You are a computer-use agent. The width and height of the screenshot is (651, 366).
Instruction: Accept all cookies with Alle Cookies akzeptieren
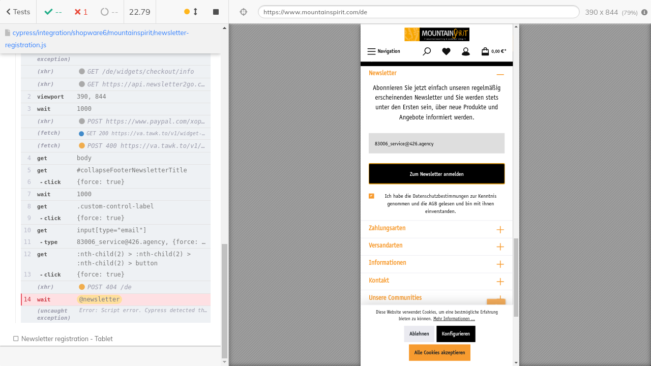(x=439, y=352)
